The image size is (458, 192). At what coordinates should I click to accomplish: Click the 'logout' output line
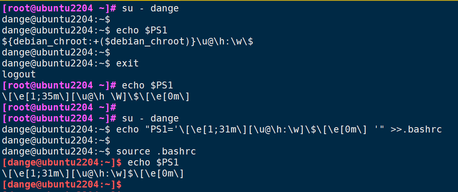19,74
